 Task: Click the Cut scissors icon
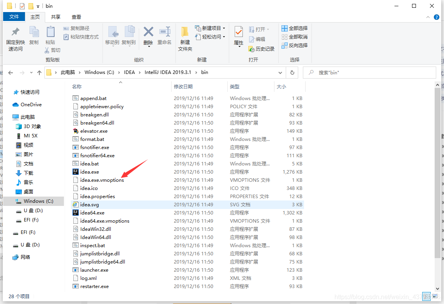tap(47, 50)
